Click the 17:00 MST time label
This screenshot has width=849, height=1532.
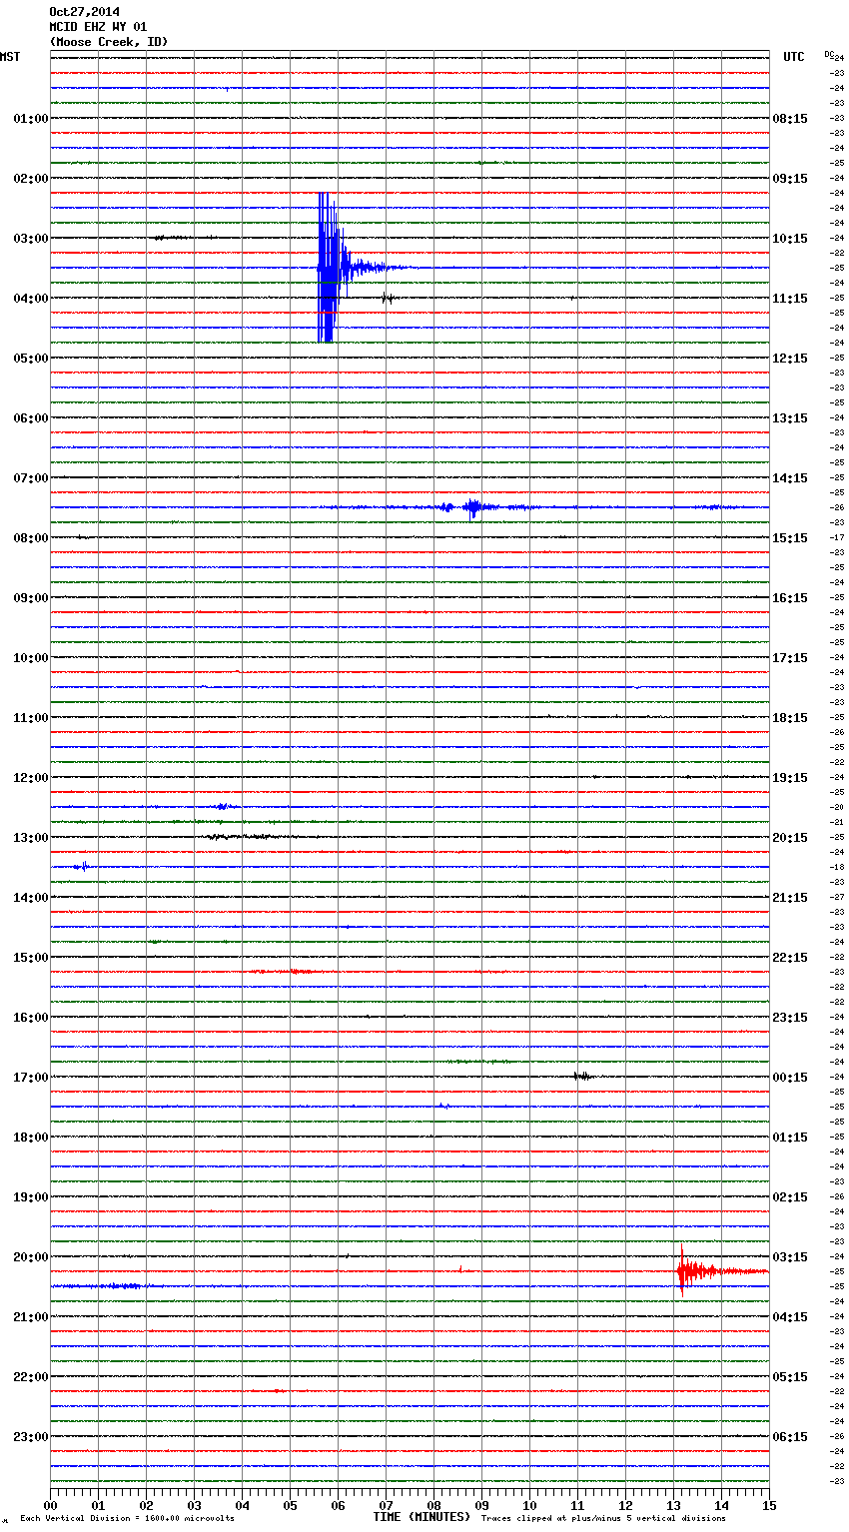pos(30,1078)
